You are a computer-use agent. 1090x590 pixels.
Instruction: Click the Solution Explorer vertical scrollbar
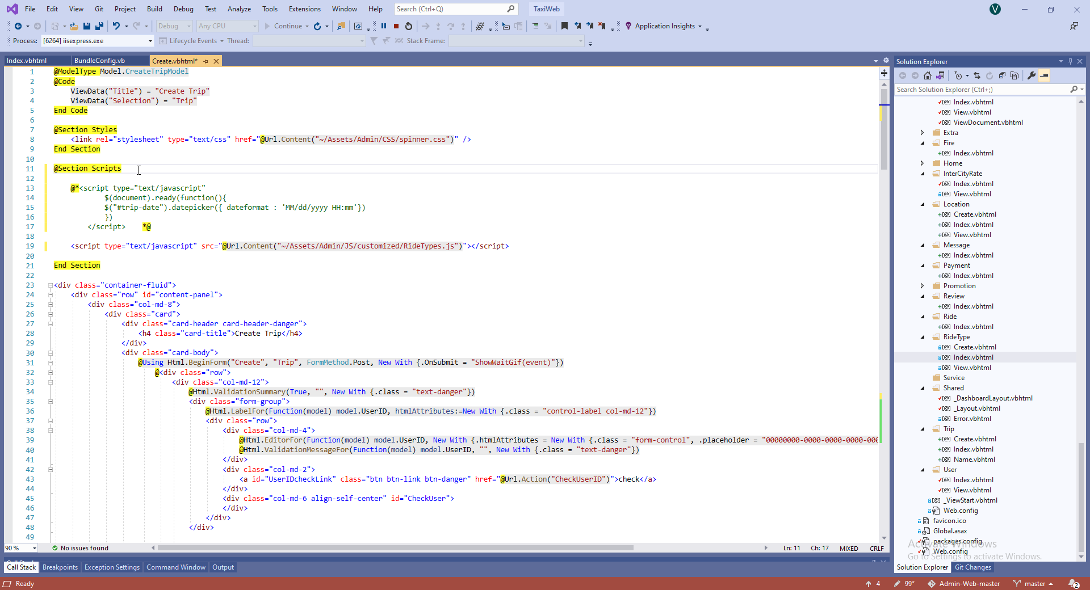(1081, 497)
